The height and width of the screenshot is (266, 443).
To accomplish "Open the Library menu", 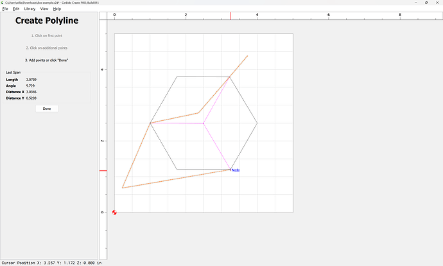I will (30, 9).
